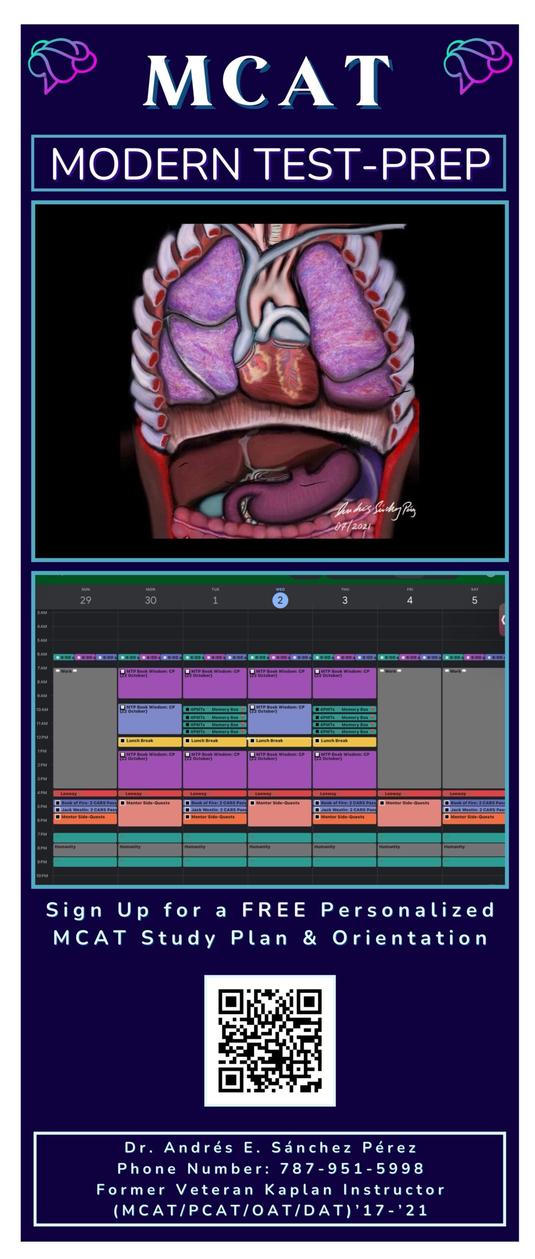This screenshot has height=1259, width=535.
Task: Mark Wednesday's Mentor Side-Quests checkbox
Action: point(252,803)
